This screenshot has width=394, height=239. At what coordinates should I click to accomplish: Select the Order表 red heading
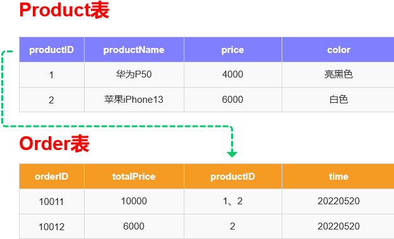point(54,144)
